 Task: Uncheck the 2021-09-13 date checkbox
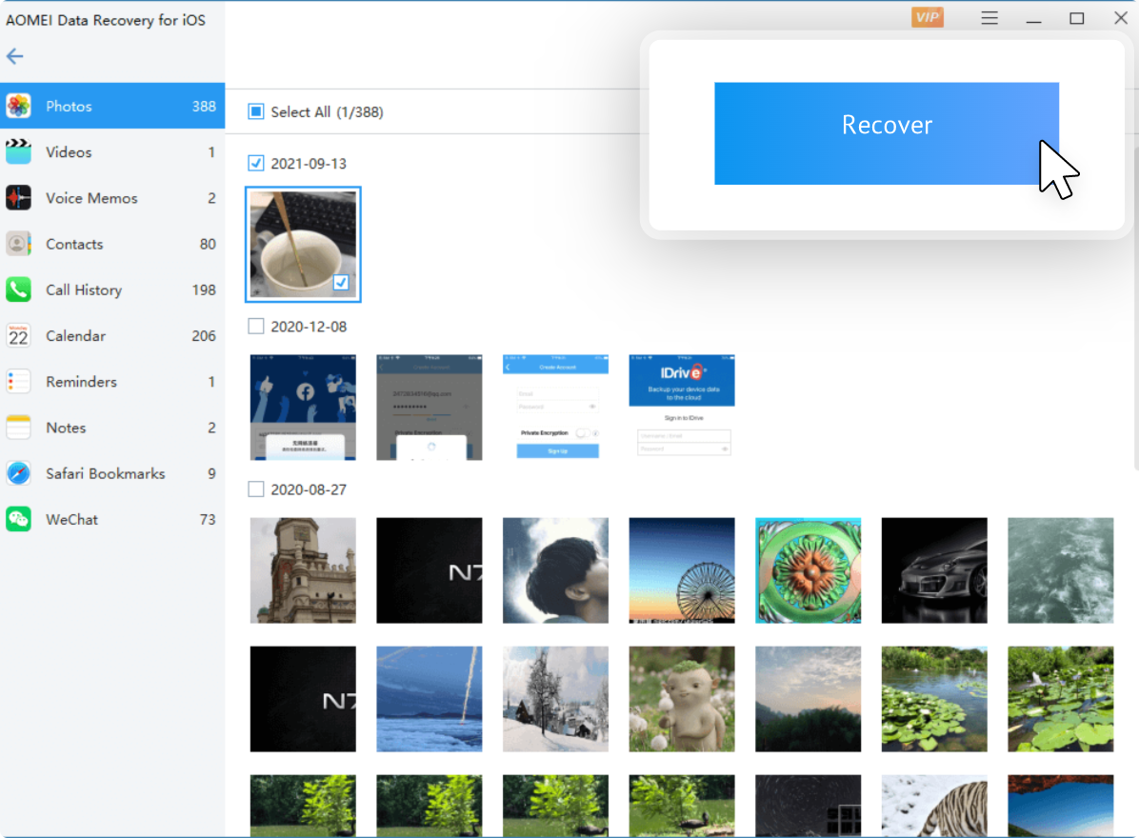point(255,163)
